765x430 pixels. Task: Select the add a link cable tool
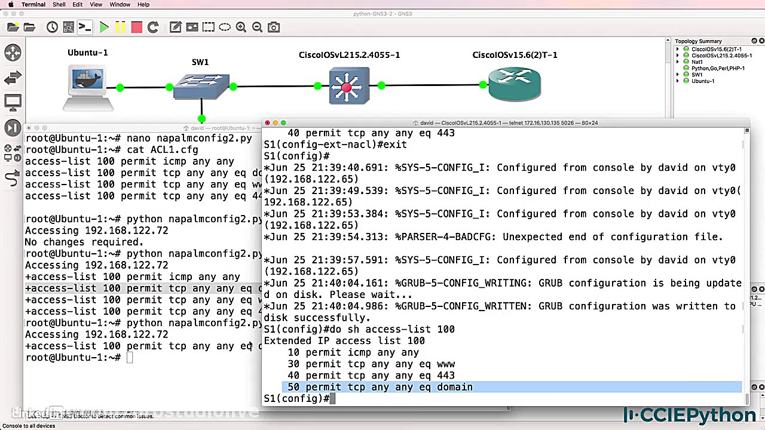(13, 177)
